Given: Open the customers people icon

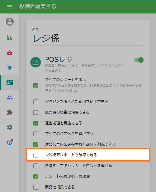Looking at the screenshot, I should pyautogui.click(x=10, y=98).
